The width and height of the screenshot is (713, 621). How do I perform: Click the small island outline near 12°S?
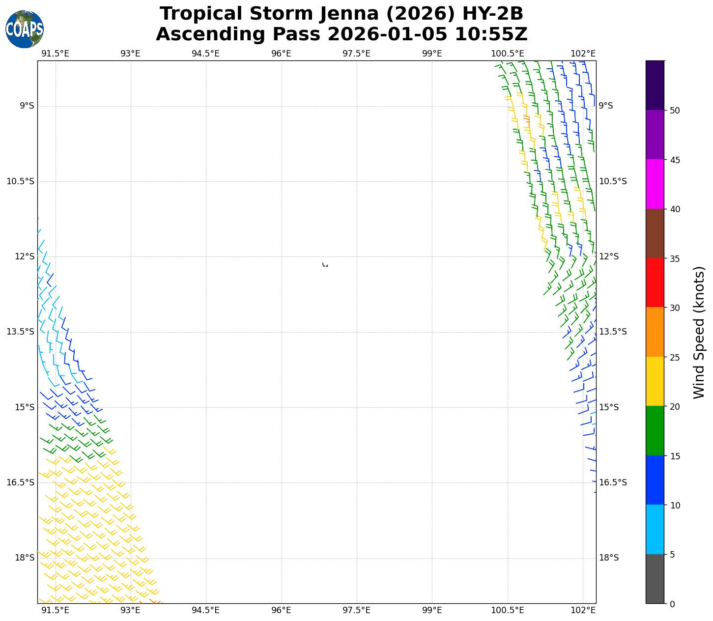(x=325, y=265)
